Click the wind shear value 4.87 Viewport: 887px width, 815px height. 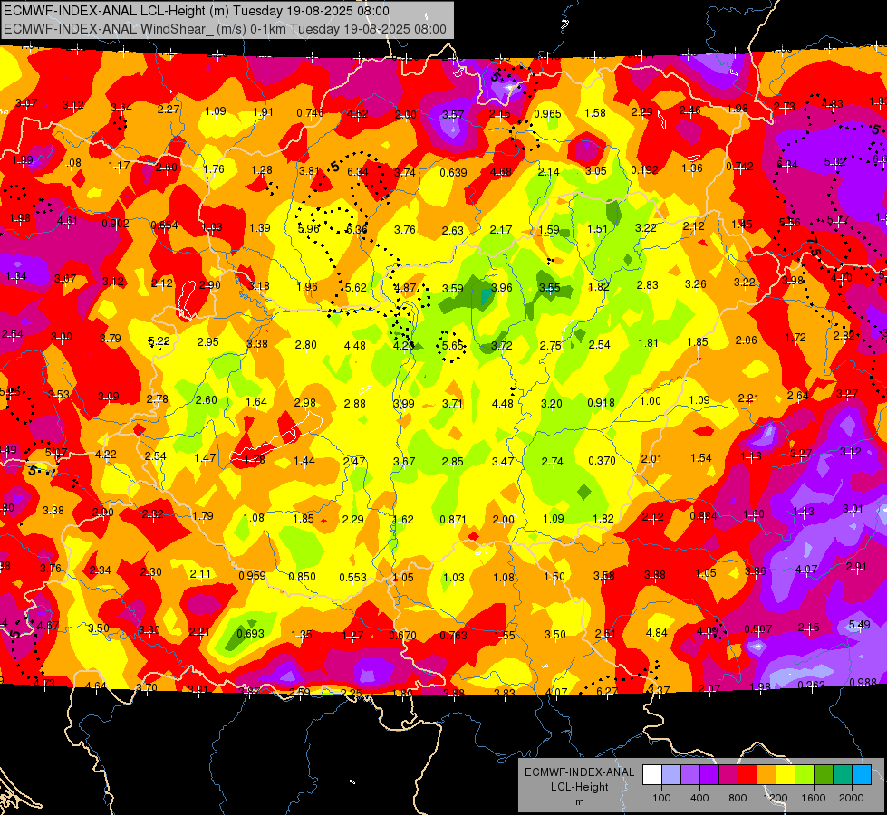[x=405, y=287]
